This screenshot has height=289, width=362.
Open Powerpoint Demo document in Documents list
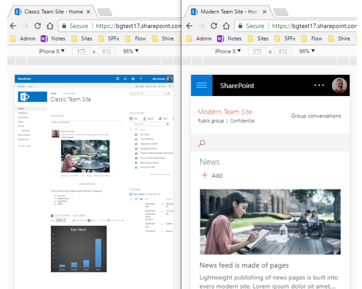148,149
